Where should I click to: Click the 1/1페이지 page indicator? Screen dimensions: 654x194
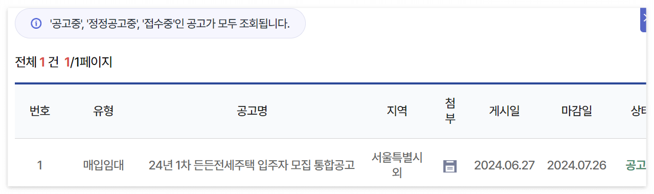coord(88,62)
